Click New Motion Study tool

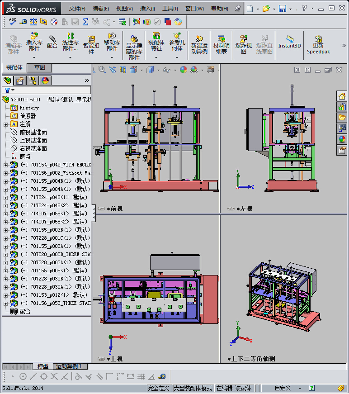coord(199,45)
